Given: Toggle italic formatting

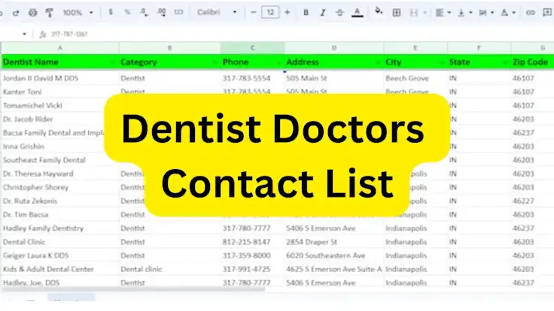Looking at the screenshot, I should 322,13.
